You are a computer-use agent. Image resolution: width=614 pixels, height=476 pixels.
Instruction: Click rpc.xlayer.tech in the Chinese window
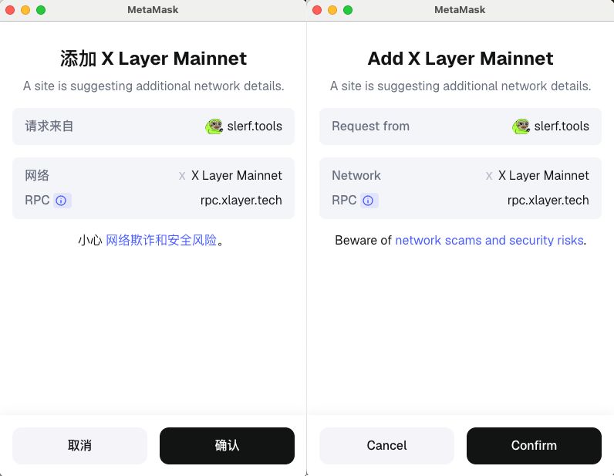click(241, 201)
